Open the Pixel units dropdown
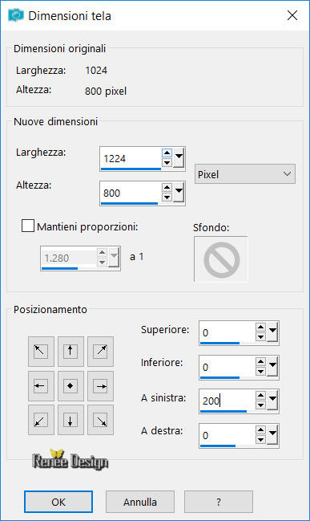 [x=244, y=174]
